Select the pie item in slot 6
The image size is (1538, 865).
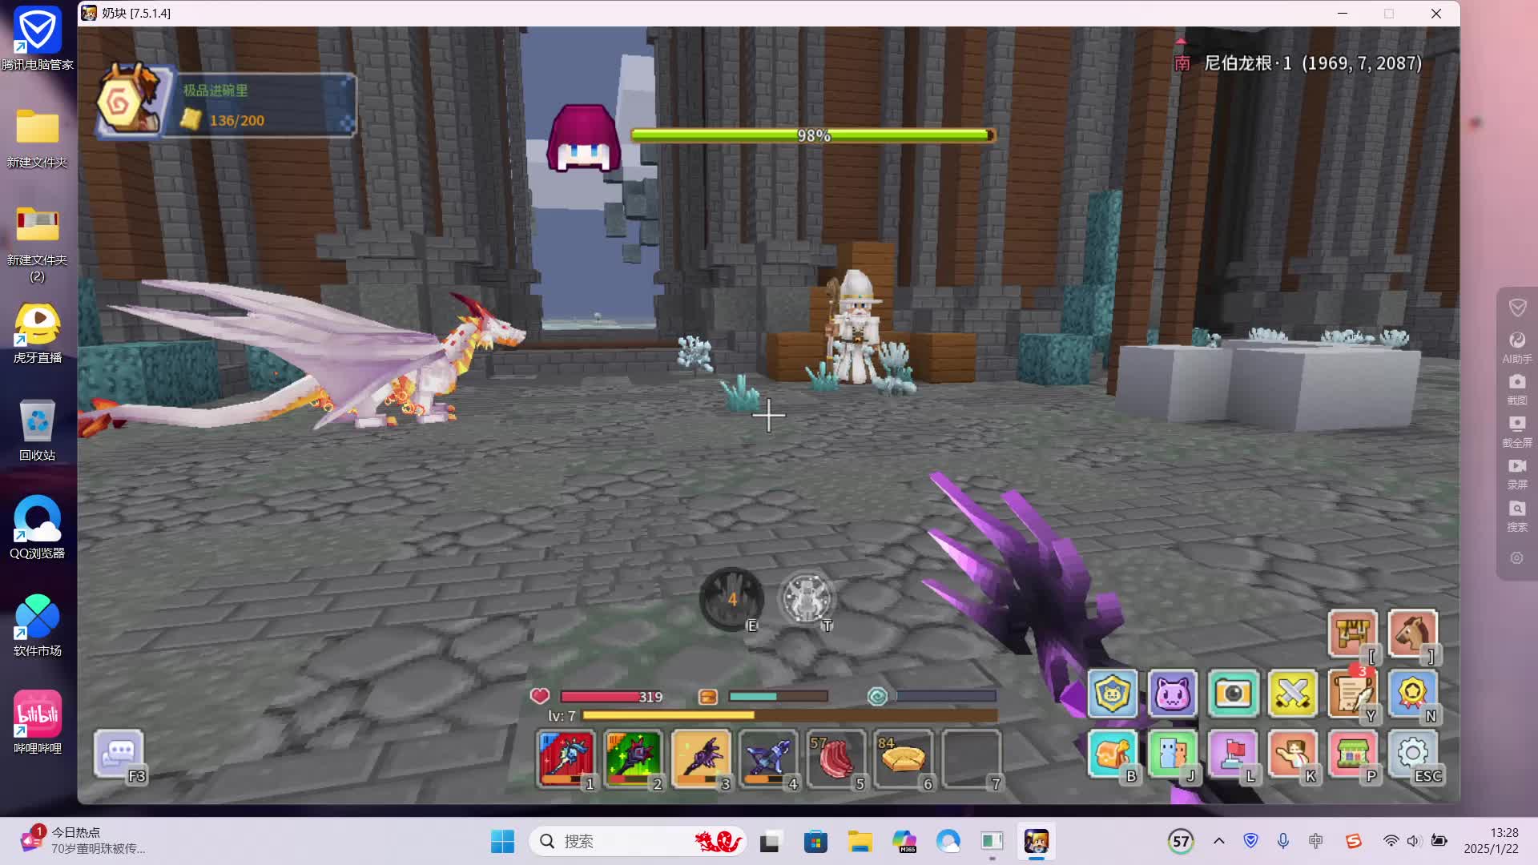[x=903, y=757]
